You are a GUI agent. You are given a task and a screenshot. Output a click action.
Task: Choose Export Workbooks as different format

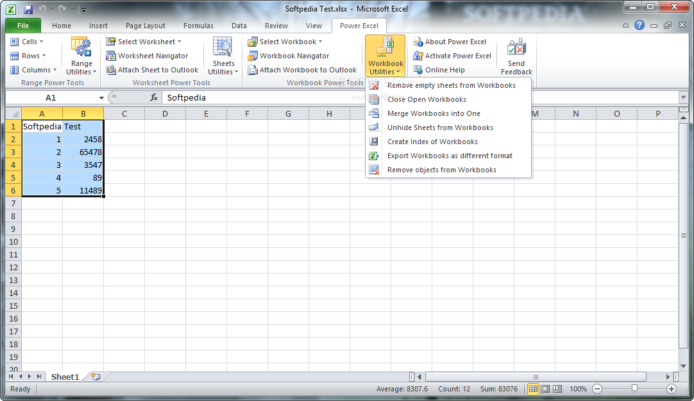[448, 156]
